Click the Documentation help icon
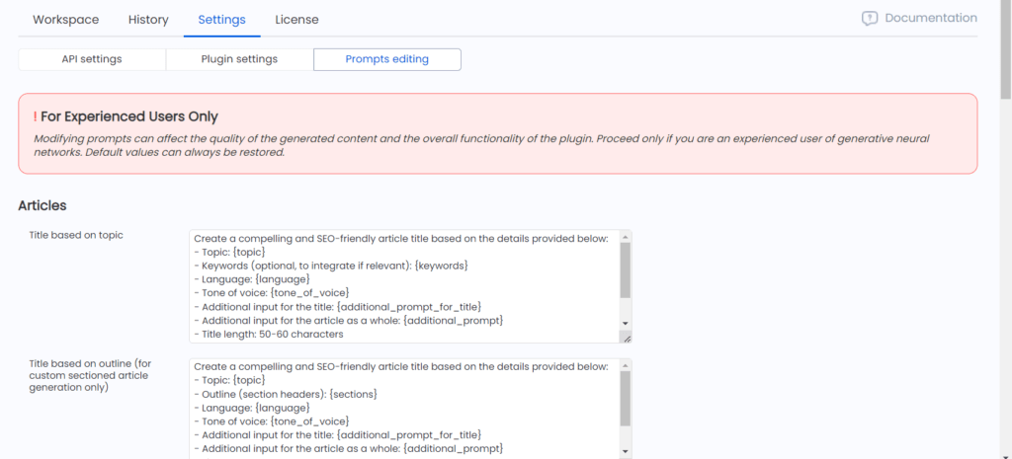The width and height of the screenshot is (1012, 459). coord(870,19)
